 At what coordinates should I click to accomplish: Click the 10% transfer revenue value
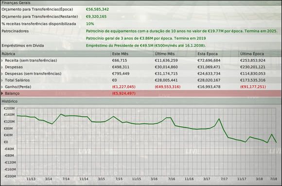click(x=90, y=24)
